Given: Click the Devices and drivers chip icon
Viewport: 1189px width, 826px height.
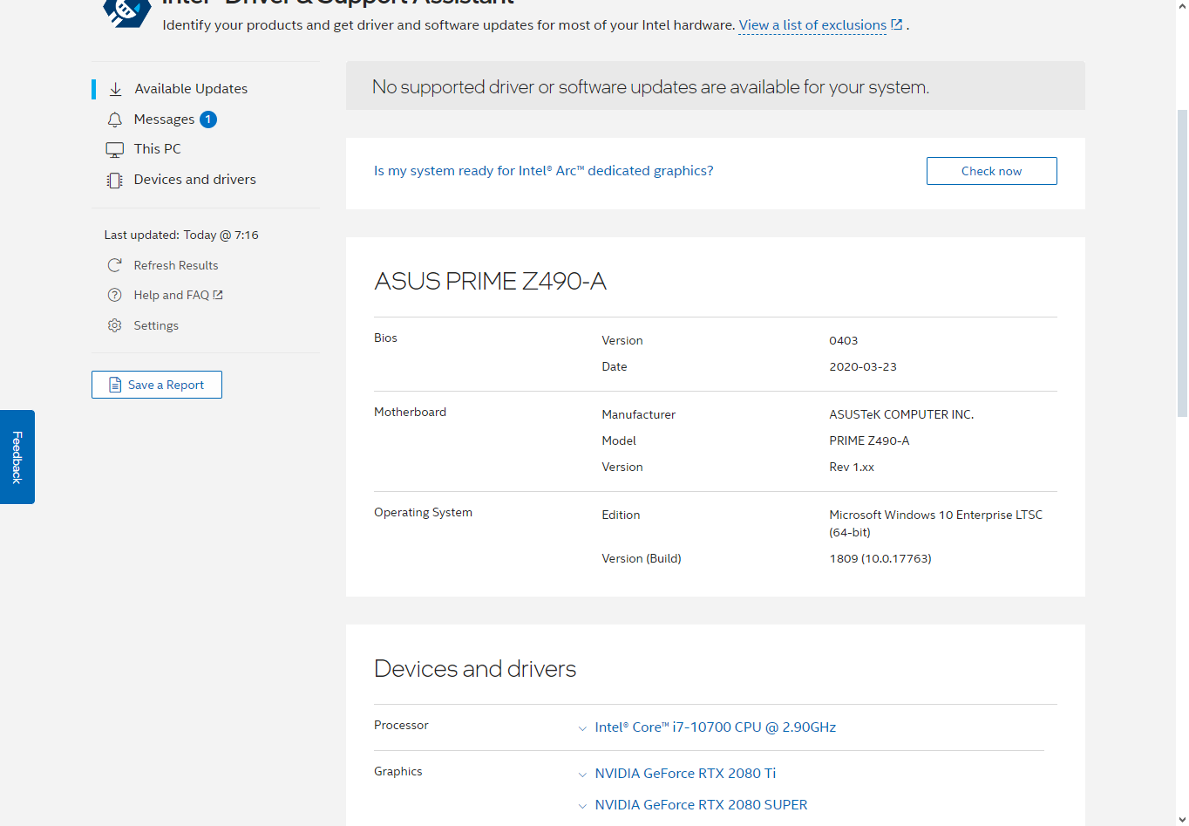Looking at the screenshot, I should [115, 180].
